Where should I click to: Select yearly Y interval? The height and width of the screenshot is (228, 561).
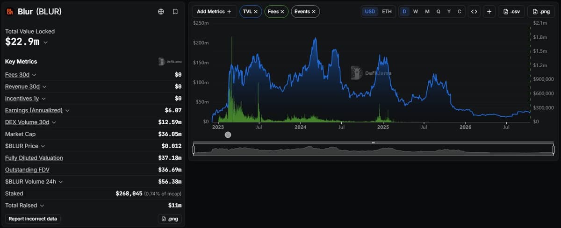pos(449,11)
